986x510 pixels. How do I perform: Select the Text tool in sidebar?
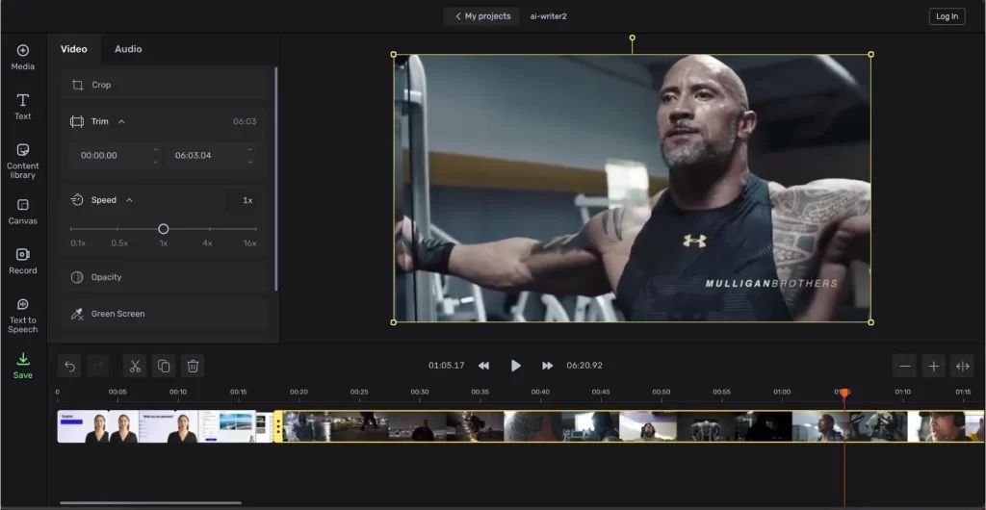(23, 106)
